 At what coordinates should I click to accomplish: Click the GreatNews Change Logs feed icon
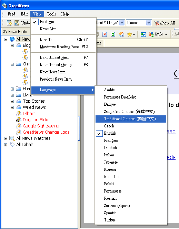[19, 132]
